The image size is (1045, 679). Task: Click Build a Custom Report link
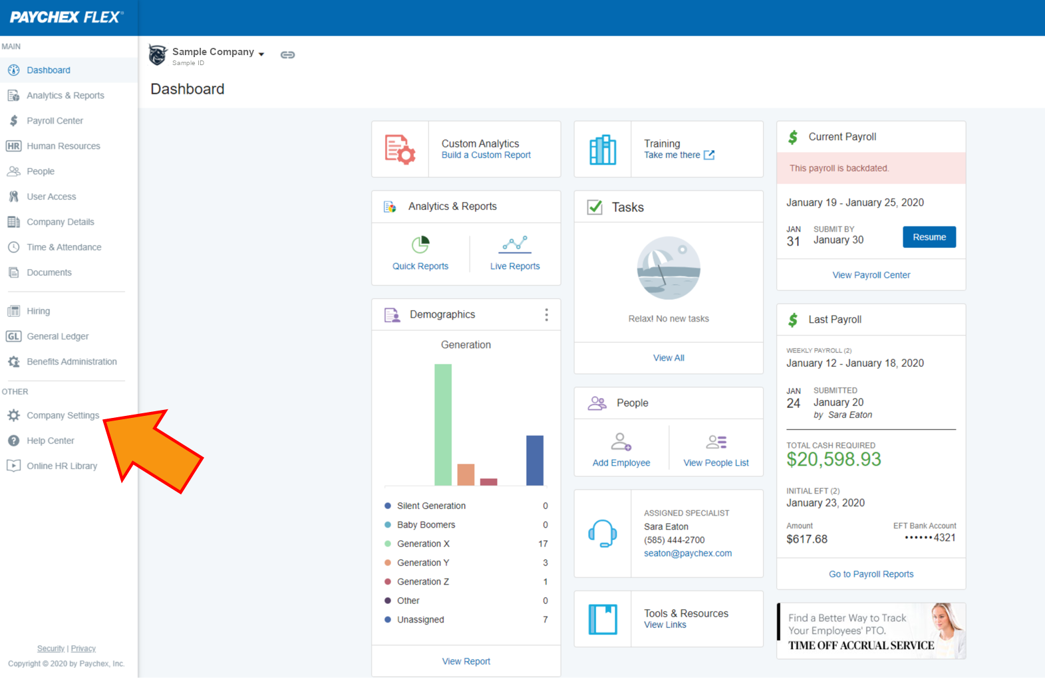click(x=486, y=155)
